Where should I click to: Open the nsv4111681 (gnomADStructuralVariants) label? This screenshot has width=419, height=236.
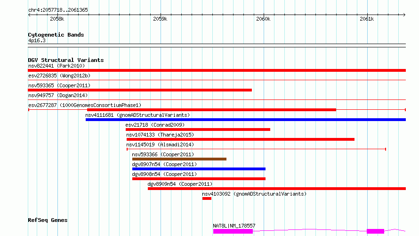[137, 115]
